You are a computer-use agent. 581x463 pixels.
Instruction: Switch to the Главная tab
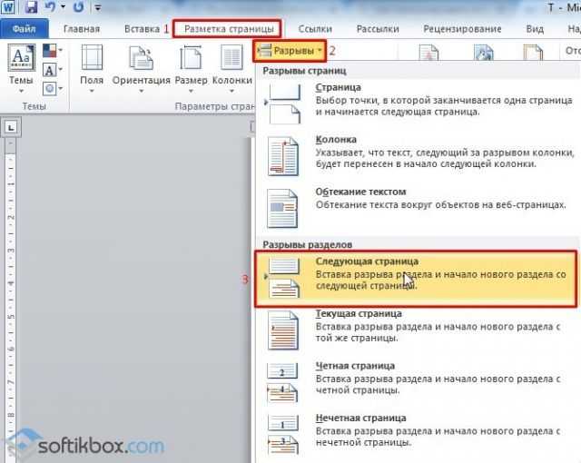click(82, 29)
